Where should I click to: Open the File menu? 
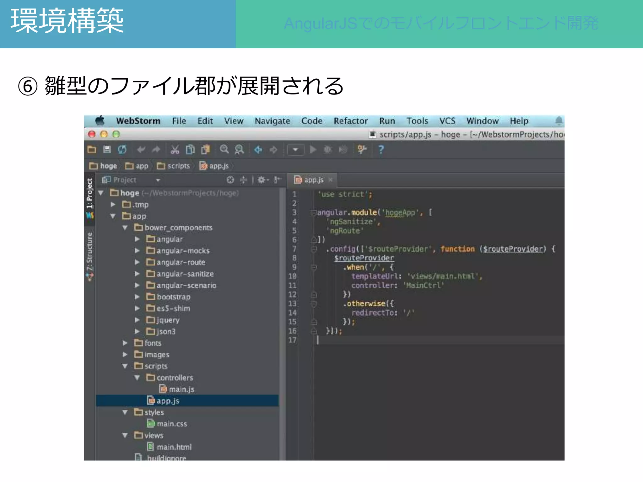[179, 121]
